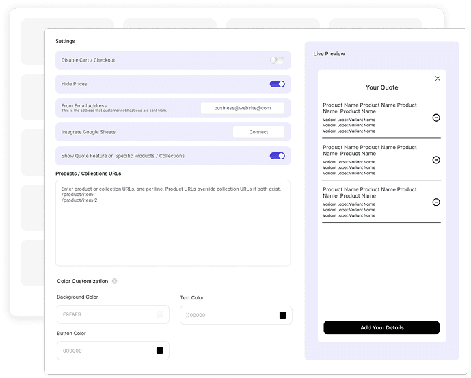Toggle the Disable Cart / Checkout switch

pos(277,60)
